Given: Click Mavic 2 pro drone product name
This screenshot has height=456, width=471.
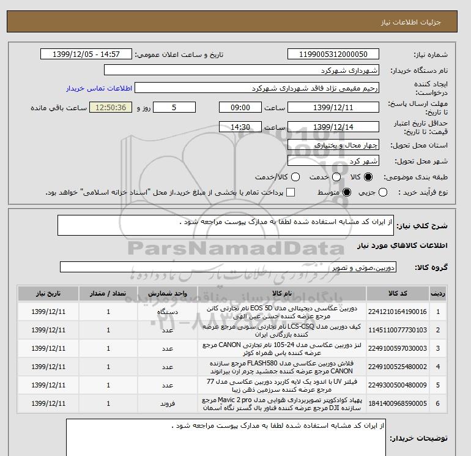Looking at the screenshot, I should point(282,404).
